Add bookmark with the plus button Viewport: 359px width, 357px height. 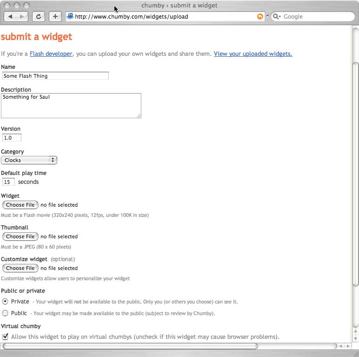coord(55,16)
